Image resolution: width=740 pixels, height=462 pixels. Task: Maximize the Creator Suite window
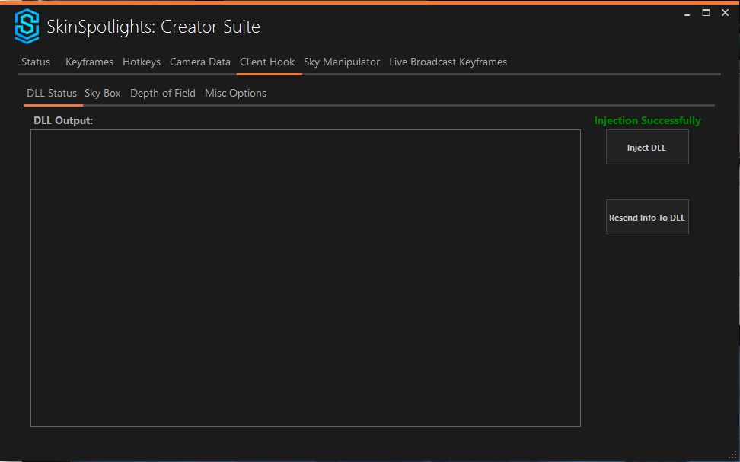[706, 13]
